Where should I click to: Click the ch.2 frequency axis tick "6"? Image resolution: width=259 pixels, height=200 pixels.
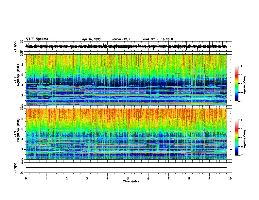click(23, 129)
